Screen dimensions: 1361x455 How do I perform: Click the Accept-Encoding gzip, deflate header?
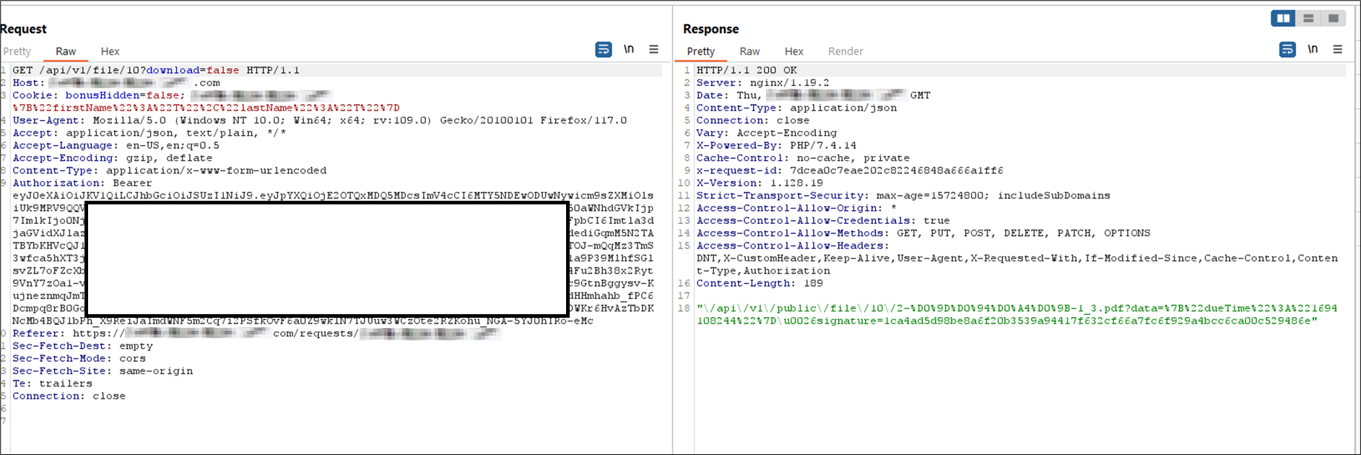pos(113,158)
